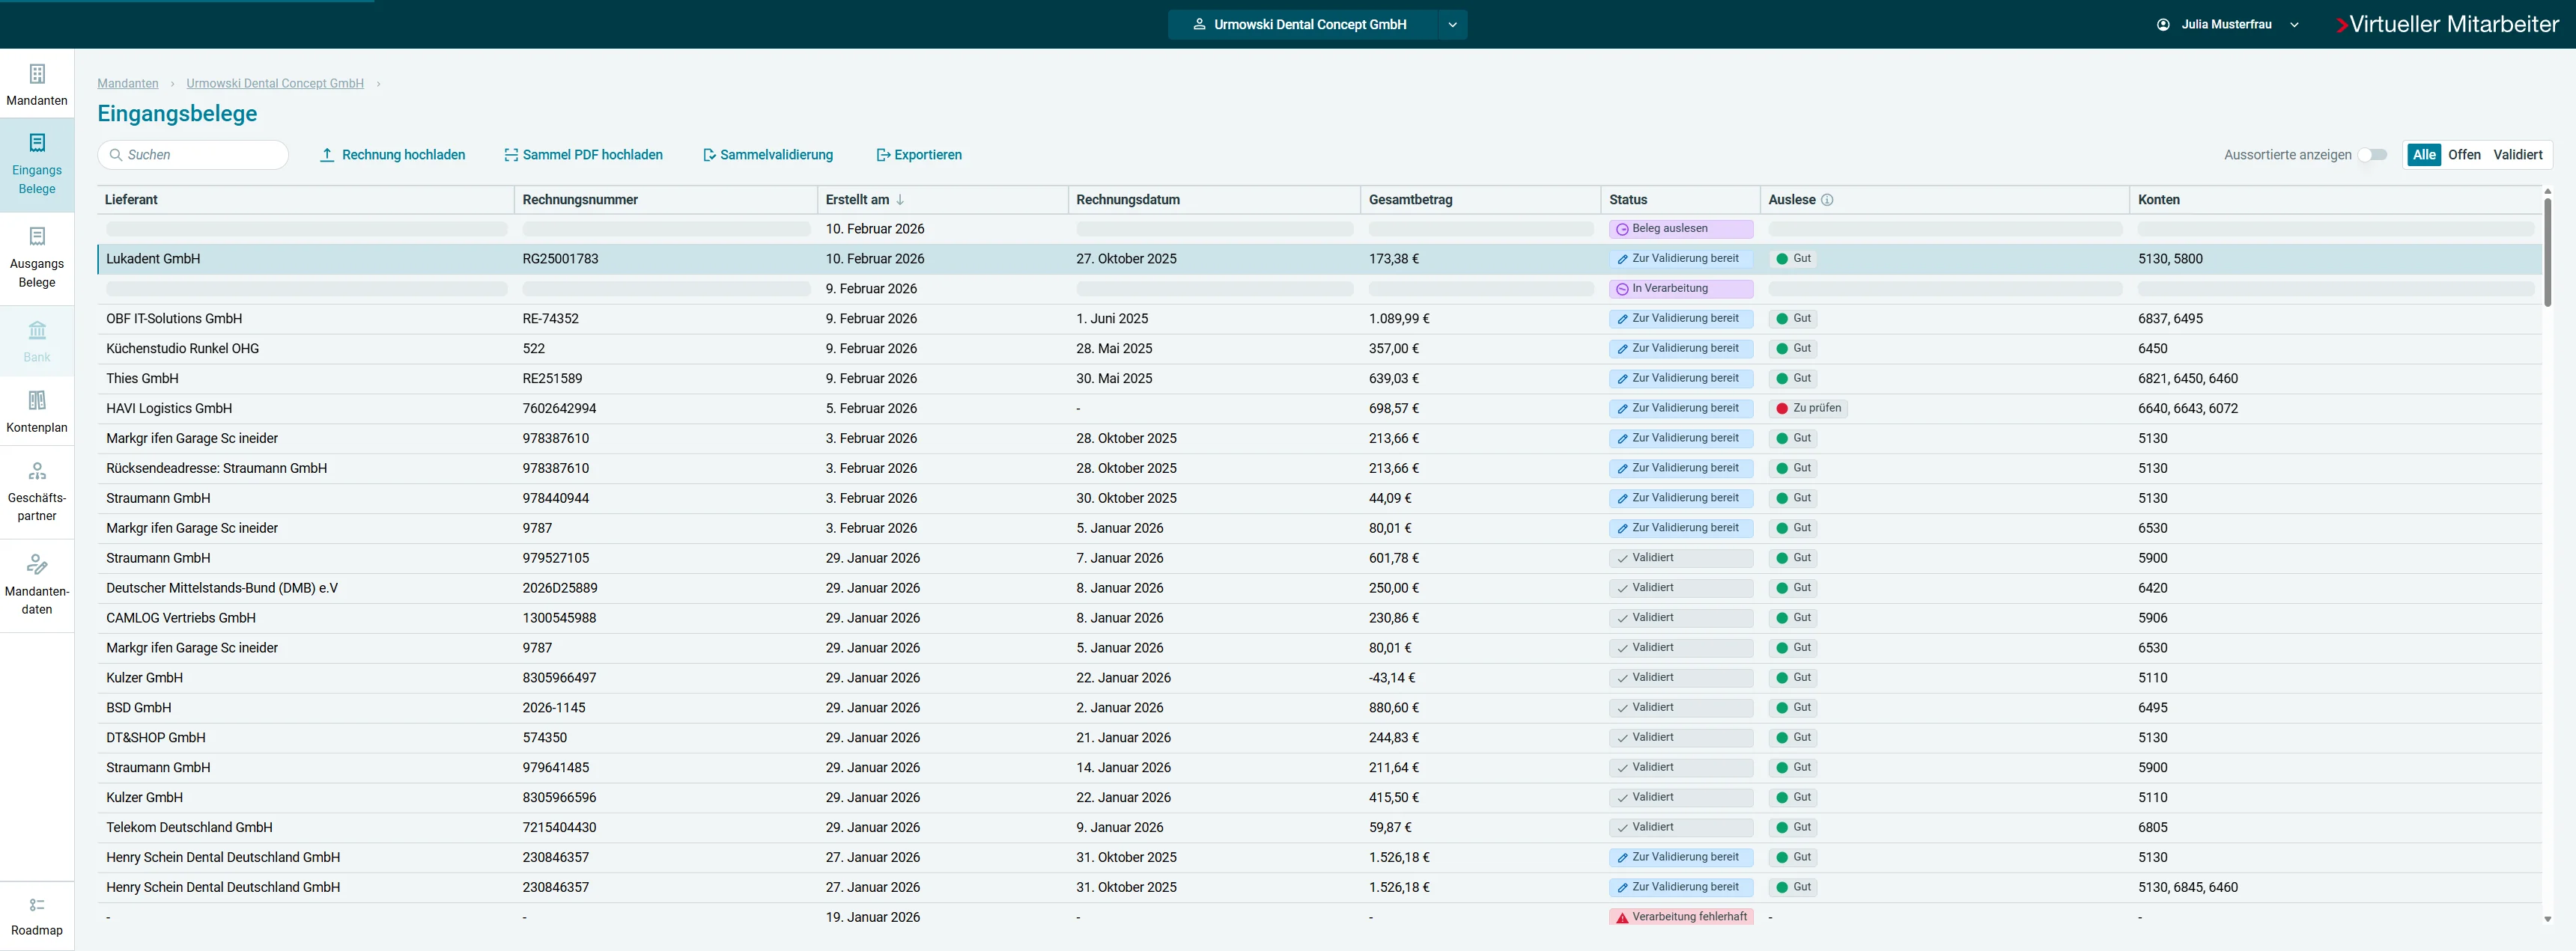Open the company selector dropdown
The width and height of the screenshot is (2576, 951).
click(x=1452, y=24)
